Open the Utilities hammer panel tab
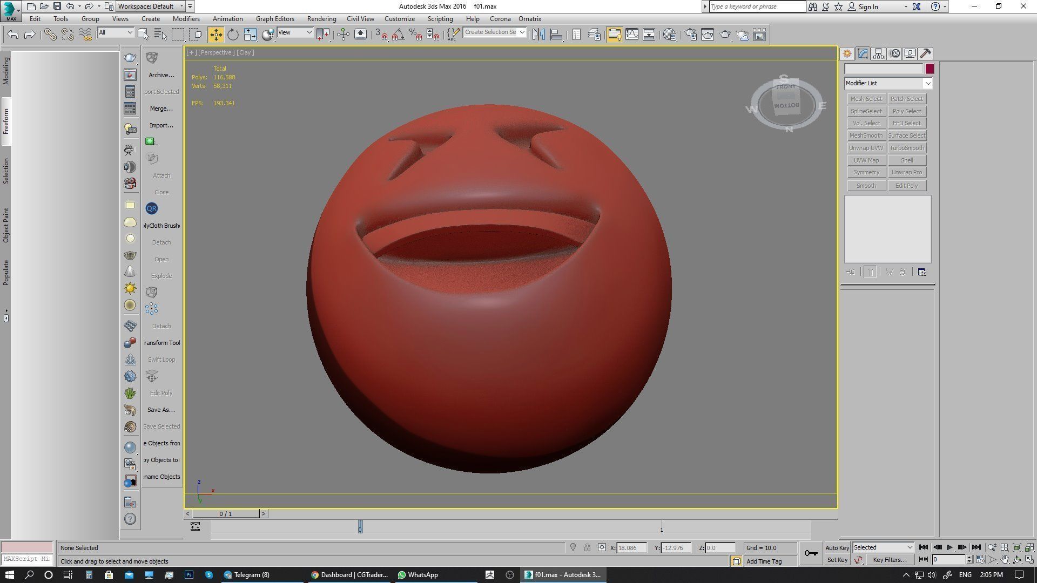 [x=926, y=53]
